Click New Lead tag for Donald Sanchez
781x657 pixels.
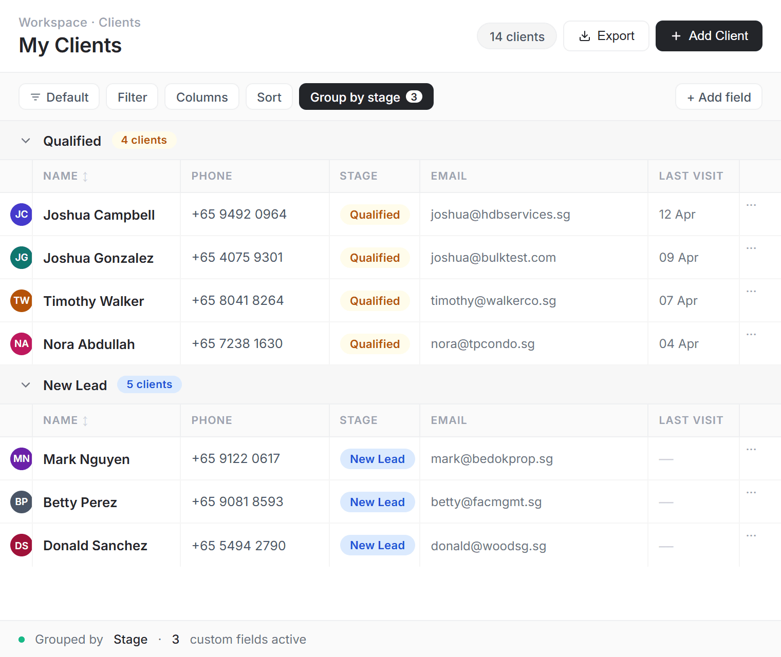[378, 545]
